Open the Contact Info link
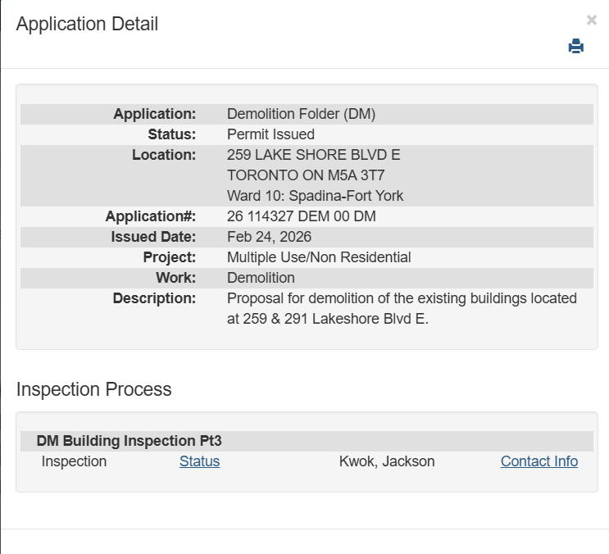Image resolution: width=609 pixels, height=554 pixels. pos(539,461)
